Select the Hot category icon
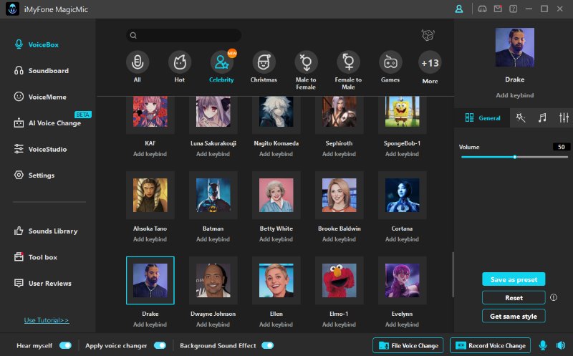 [x=180, y=62]
